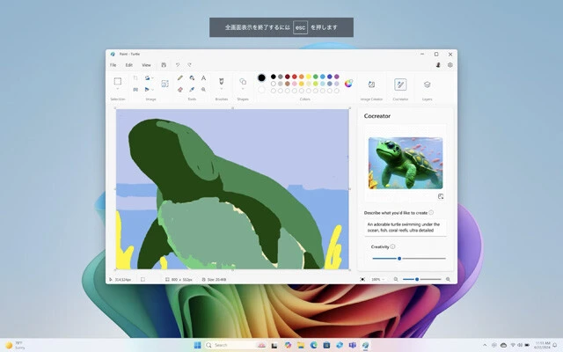Image resolution: width=563 pixels, height=352 pixels.
Task: Select the Pencil tool
Action: pyautogui.click(x=180, y=77)
